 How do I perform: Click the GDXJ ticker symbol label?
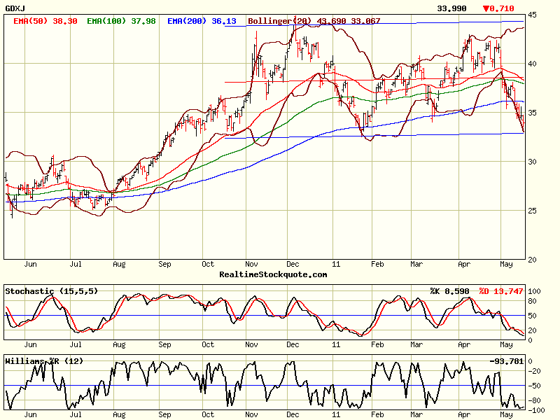pyautogui.click(x=16, y=8)
